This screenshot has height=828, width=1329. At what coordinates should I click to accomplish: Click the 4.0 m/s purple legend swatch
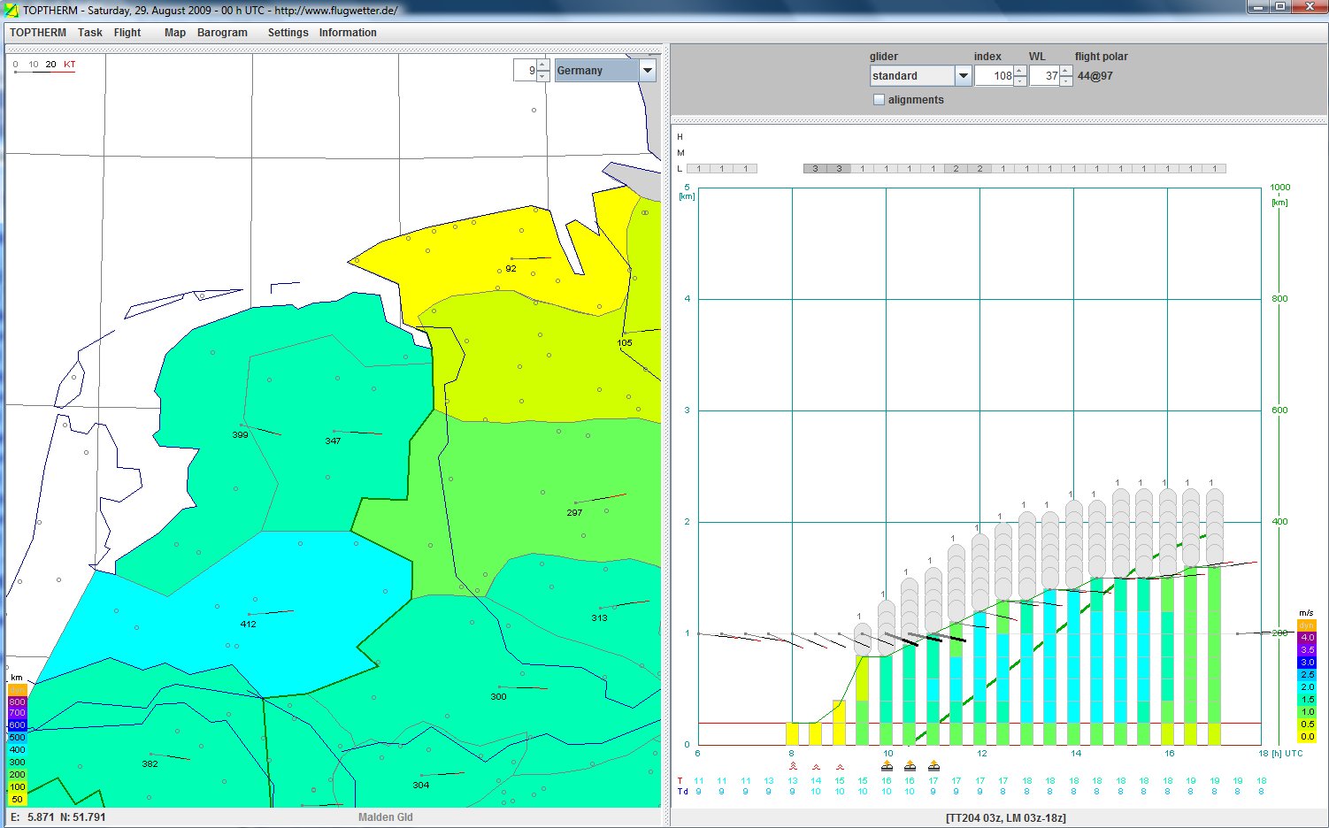(1307, 637)
